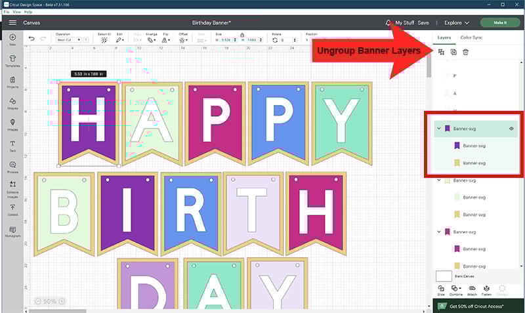Viewport: 525px width, 313px height.
Task: Switch to the Layers tab
Action: pos(444,37)
